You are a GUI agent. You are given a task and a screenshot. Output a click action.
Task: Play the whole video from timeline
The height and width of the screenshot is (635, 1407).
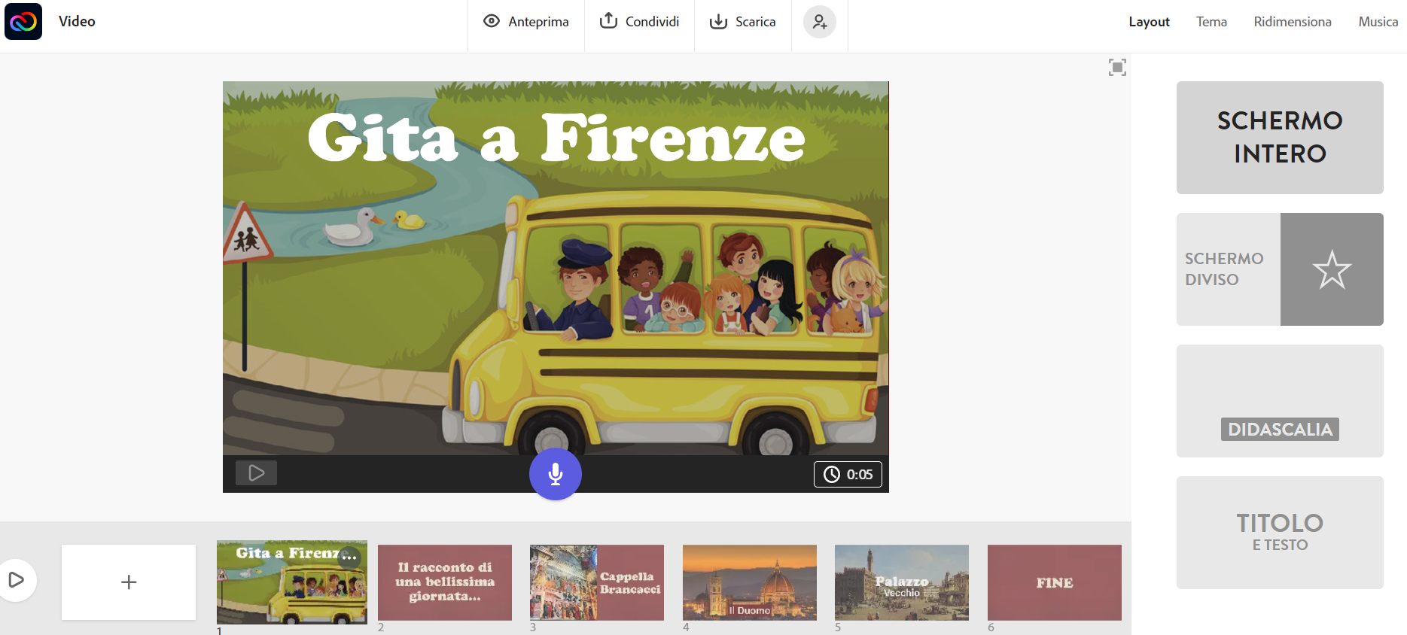(x=16, y=580)
